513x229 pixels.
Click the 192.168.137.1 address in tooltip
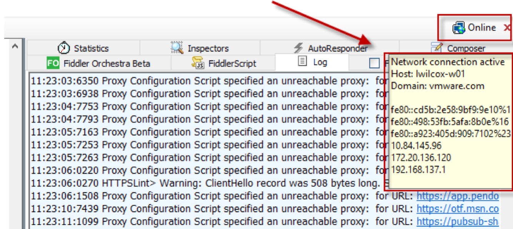(418, 169)
